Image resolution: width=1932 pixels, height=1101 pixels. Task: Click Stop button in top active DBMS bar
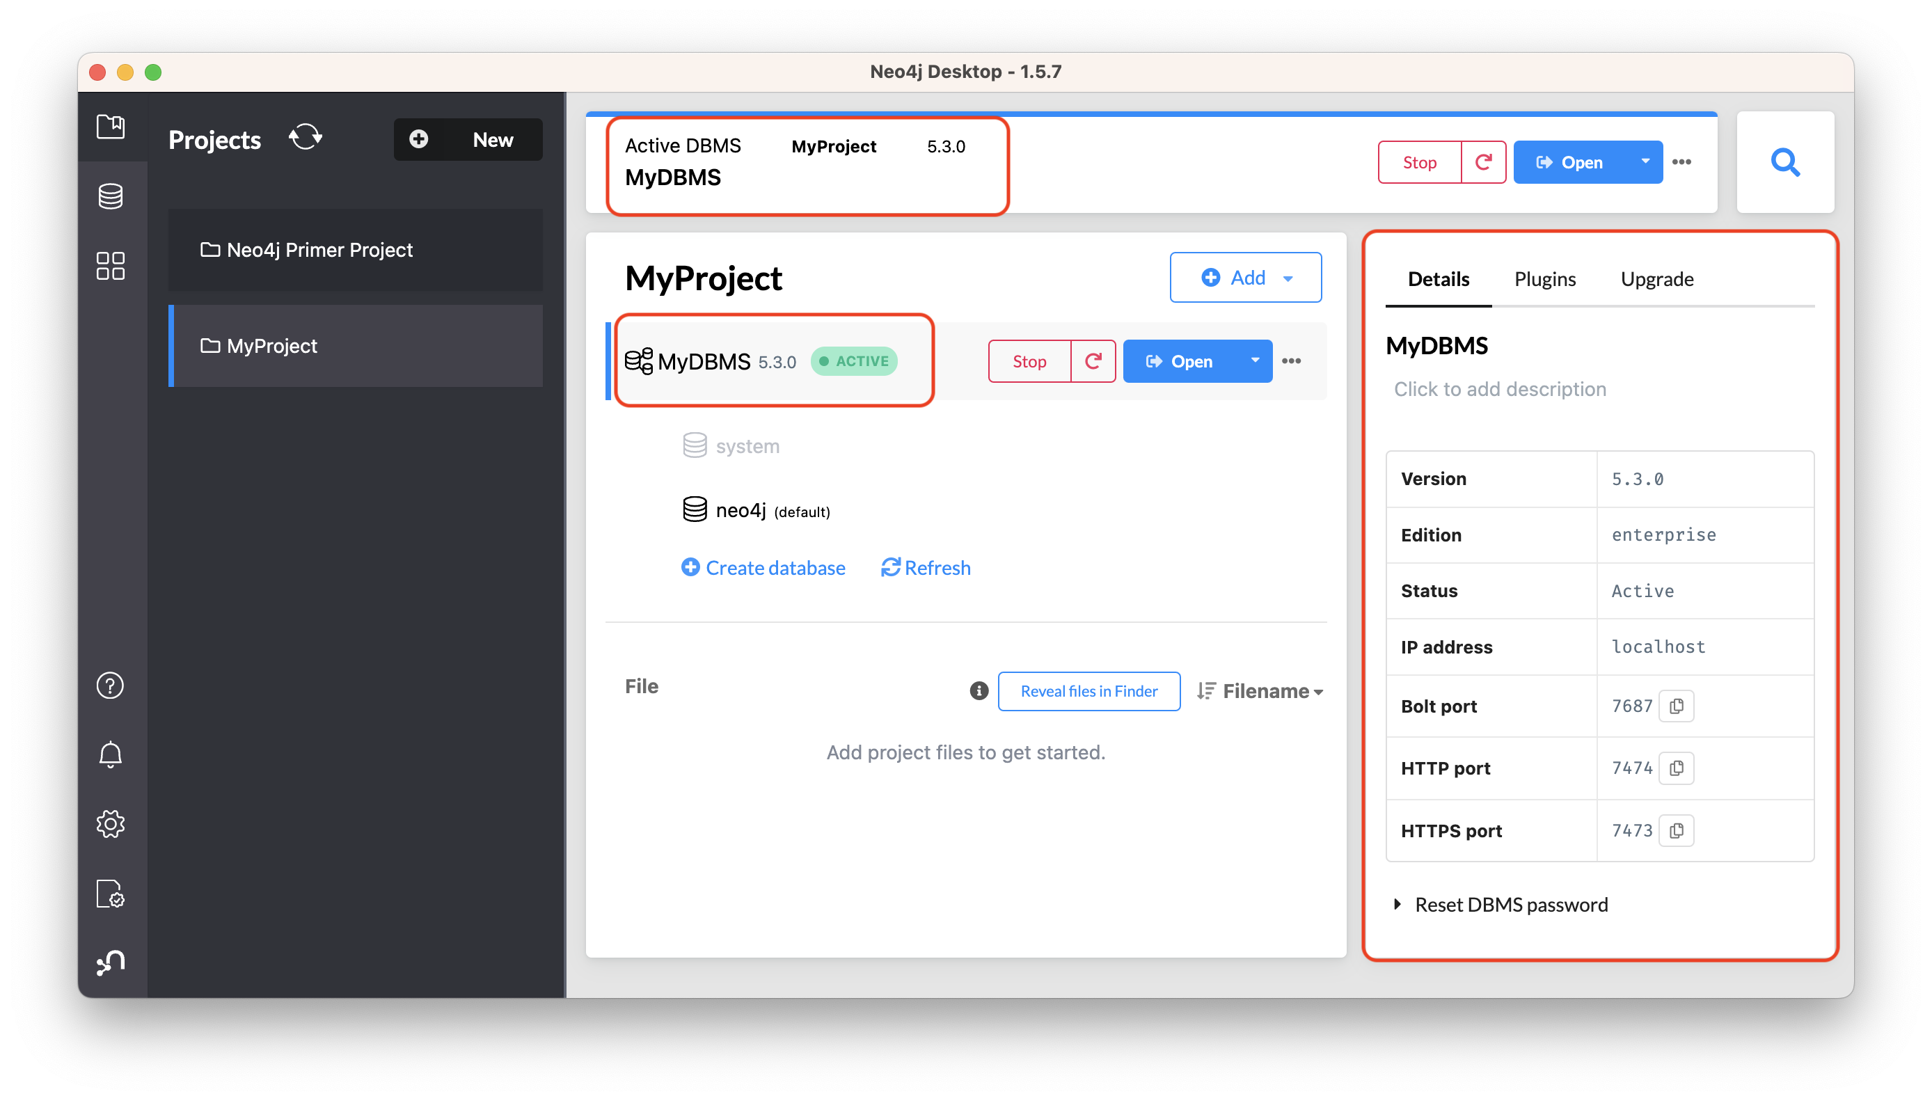pos(1419,162)
